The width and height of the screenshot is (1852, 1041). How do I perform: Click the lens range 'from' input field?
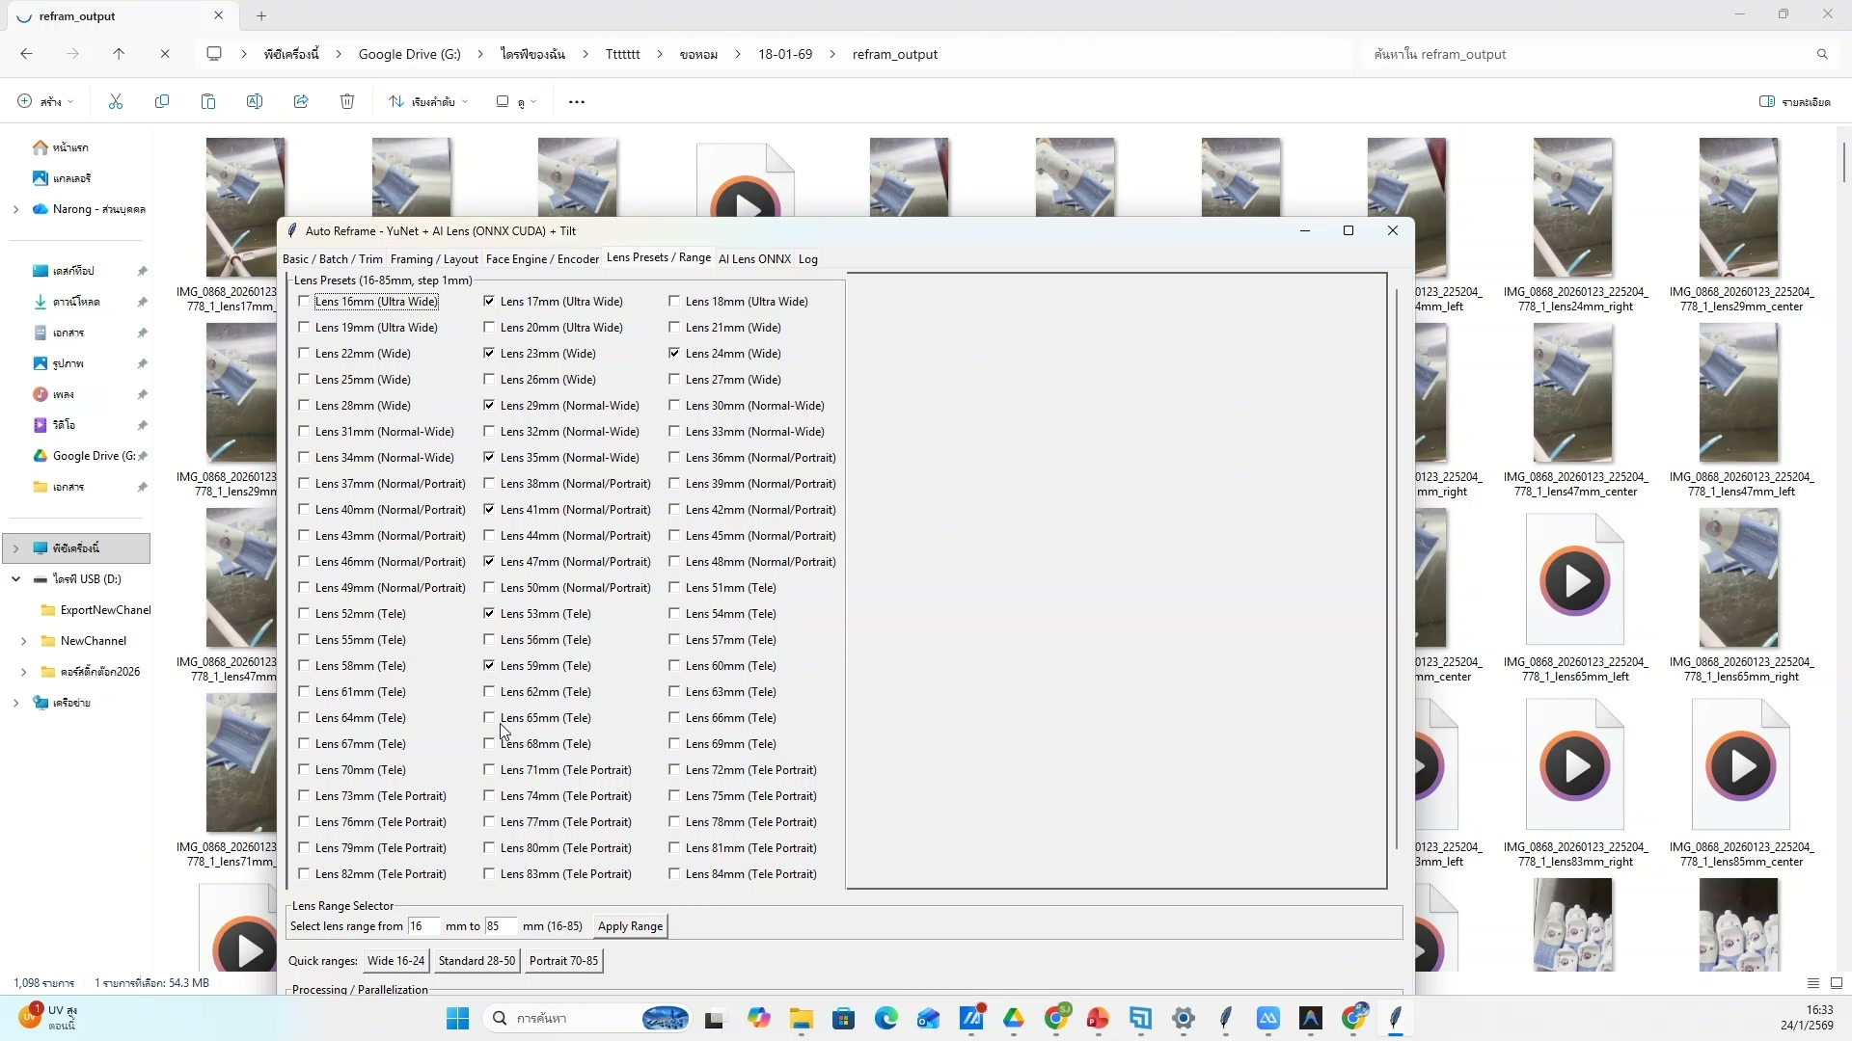tap(422, 926)
